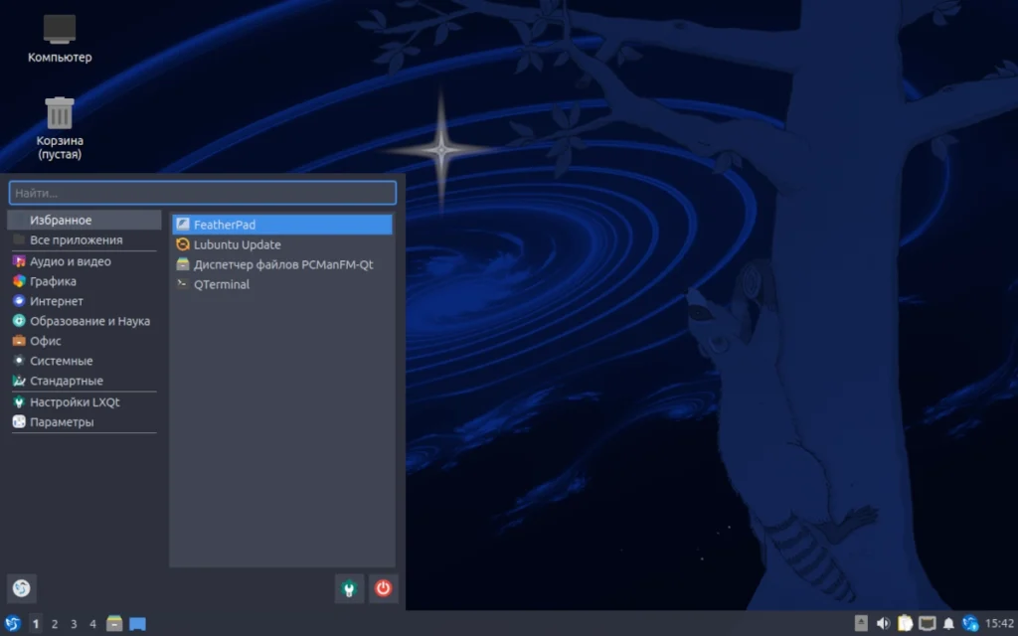Open Диспетчер файлов PCManFM-Qt
The width and height of the screenshot is (1018, 636).
pos(282,264)
